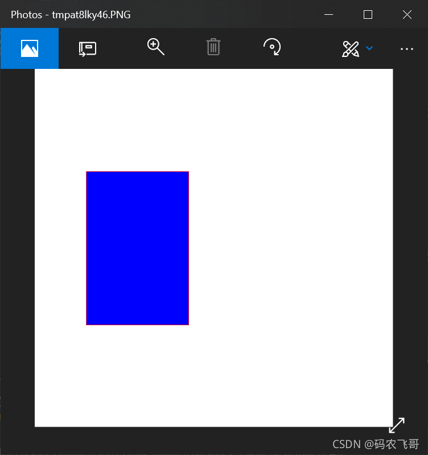The width and height of the screenshot is (428, 455).
Task: Click the add to creation icon
Action: coord(88,49)
